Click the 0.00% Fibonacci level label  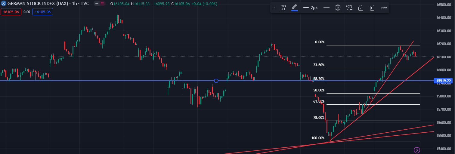[320, 42]
